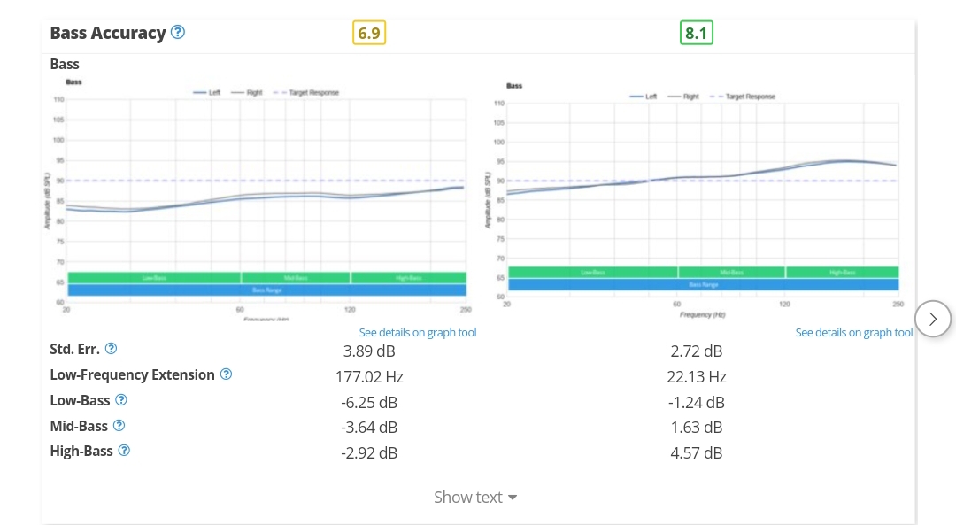Open left graph's See details on graph tool
The height and width of the screenshot is (525, 956).
tap(418, 332)
